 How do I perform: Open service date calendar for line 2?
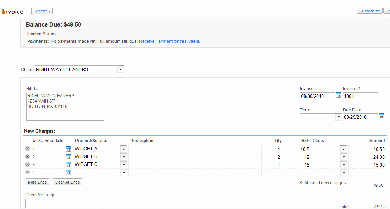tap(68, 157)
